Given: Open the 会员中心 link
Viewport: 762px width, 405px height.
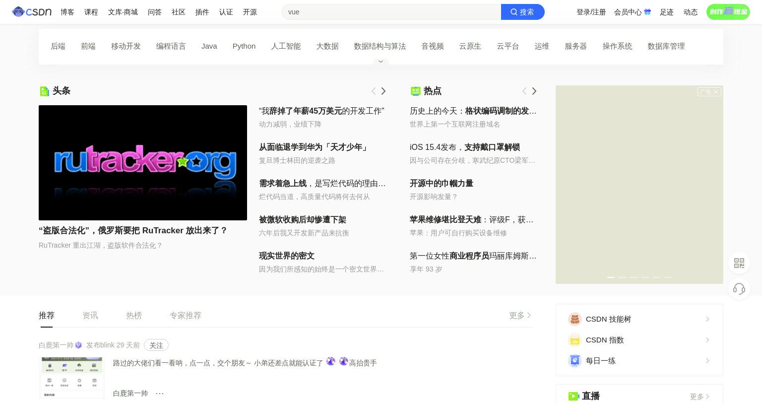Looking at the screenshot, I should [628, 12].
